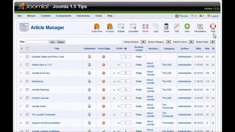Move Extensions article up in order

[x=114, y=81]
